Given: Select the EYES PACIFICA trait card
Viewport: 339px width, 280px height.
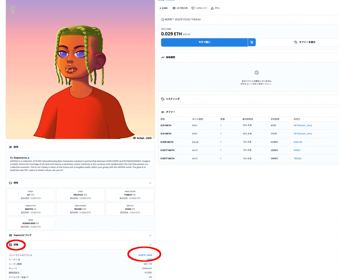Looking at the screenshot, I should click(x=80, y=195).
